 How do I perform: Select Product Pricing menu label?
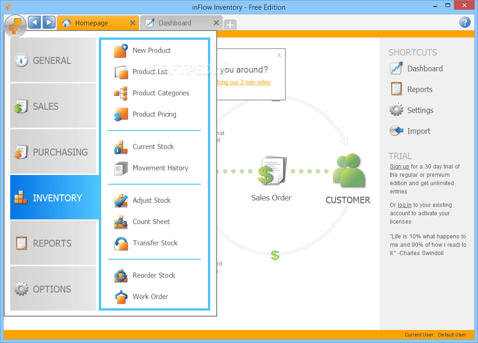pyautogui.click(x=154, y=114)
